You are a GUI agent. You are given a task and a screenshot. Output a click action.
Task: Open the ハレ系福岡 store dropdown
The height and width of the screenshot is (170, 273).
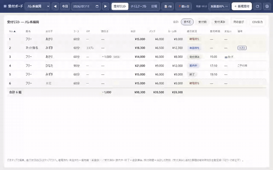click(x=38, y=6)
